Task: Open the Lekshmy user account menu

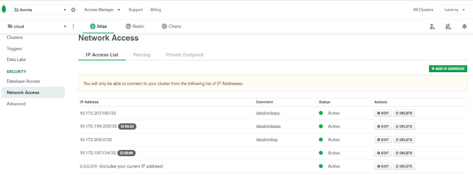Action: (454, 10)
